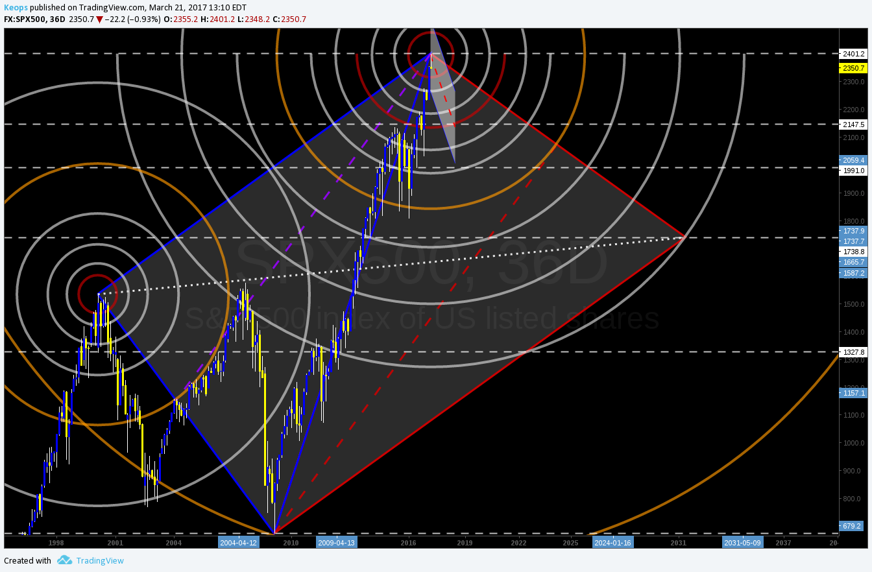Click the blue 1587.2 price label
The width and height of the screenshot is (872, 572).
click(x=853, y=273)
